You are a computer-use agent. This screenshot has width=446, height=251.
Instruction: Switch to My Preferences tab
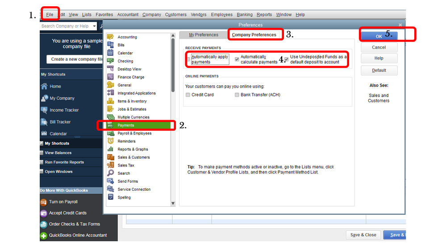204,35
